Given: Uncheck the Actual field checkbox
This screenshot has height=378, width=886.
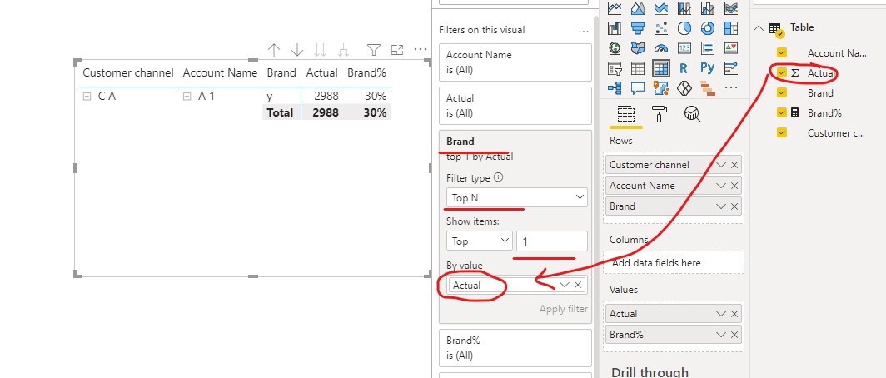Looking at the screenshot, I should [x=782, y=73].
